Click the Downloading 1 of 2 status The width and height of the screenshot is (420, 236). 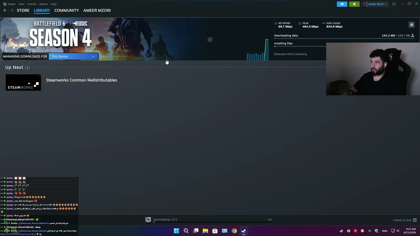165,220
